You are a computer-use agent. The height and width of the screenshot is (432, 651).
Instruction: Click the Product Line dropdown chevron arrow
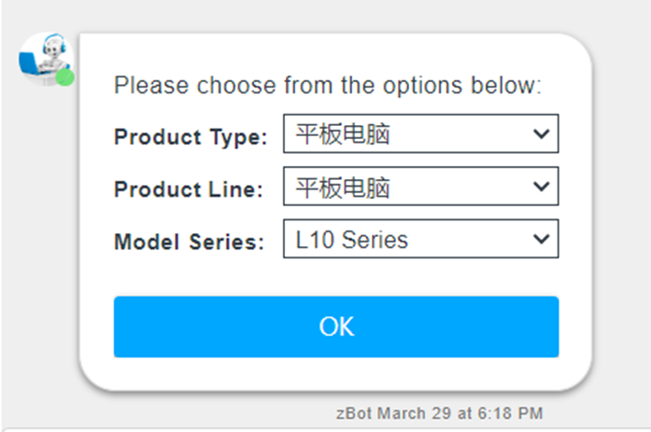[x=541, y=186]
